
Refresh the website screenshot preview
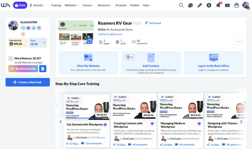tap(90, 41)
